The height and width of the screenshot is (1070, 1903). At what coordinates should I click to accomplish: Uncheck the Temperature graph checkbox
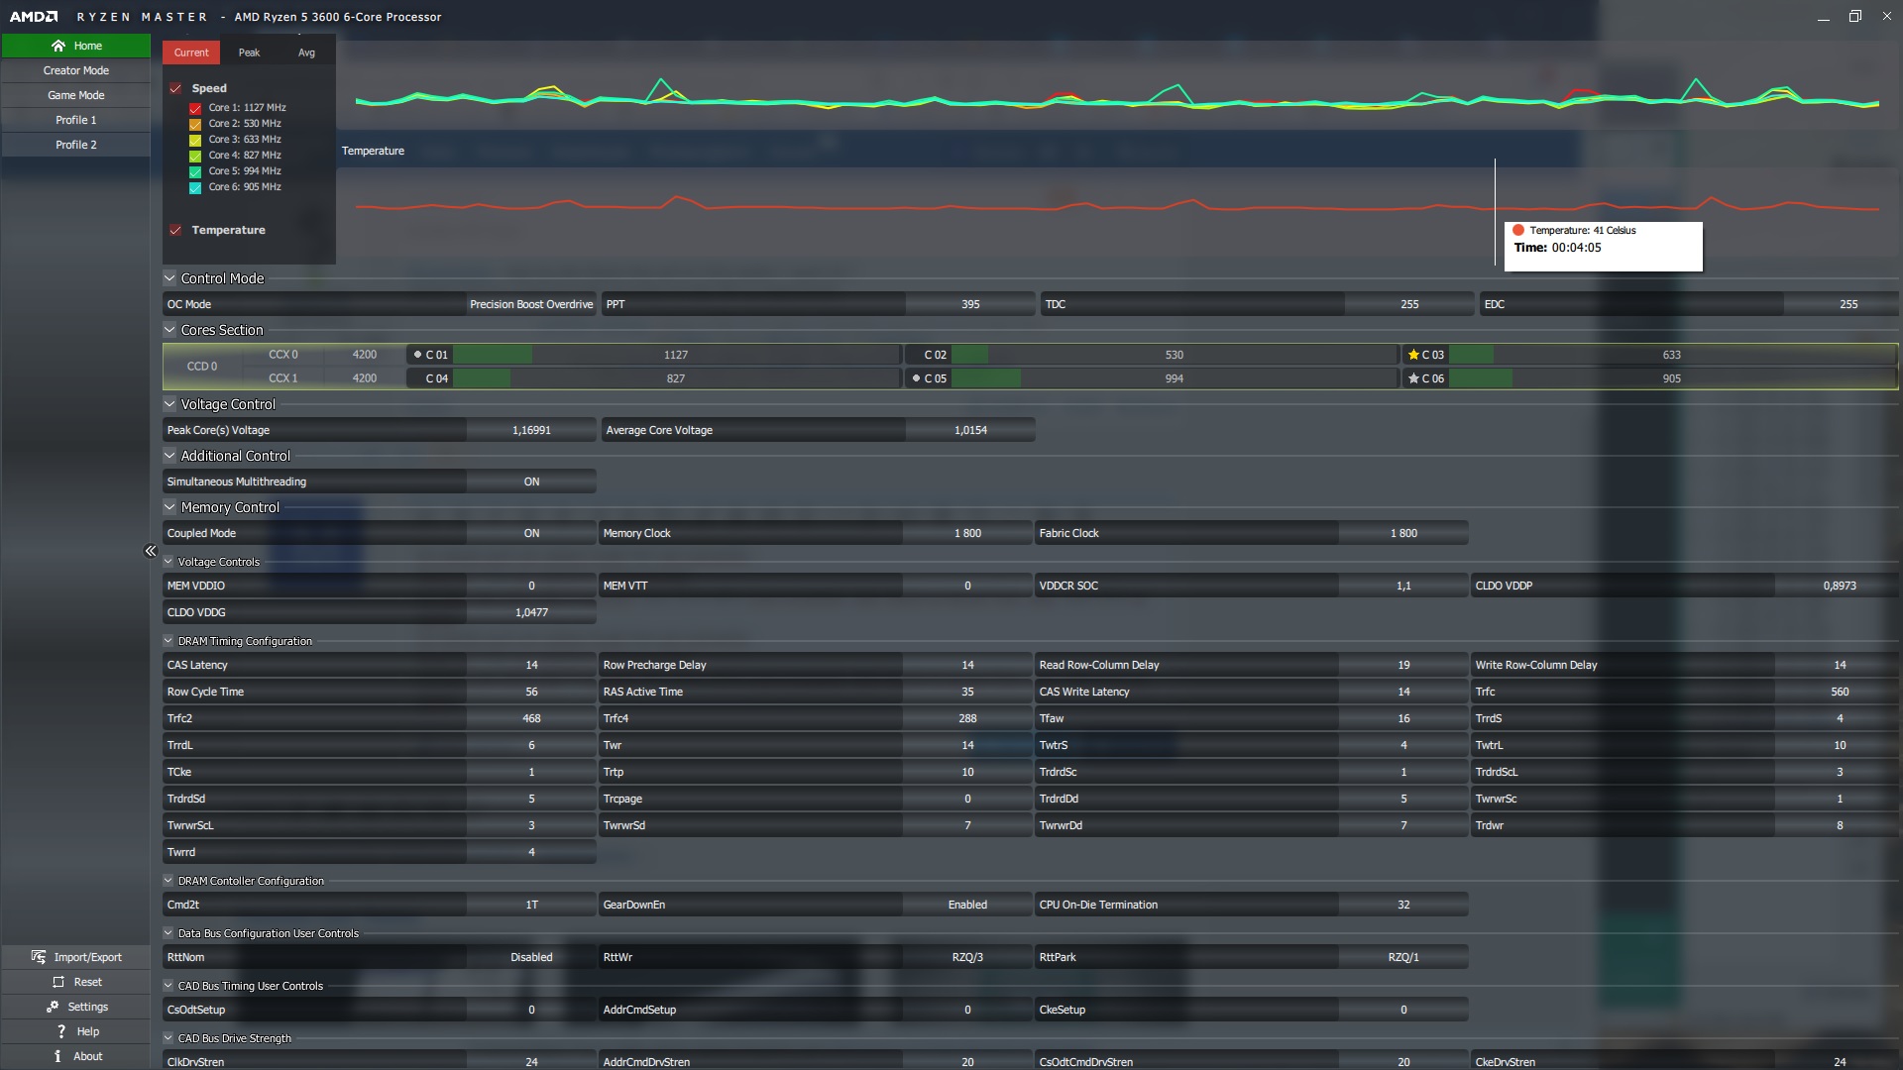click(x=175, y=230)
